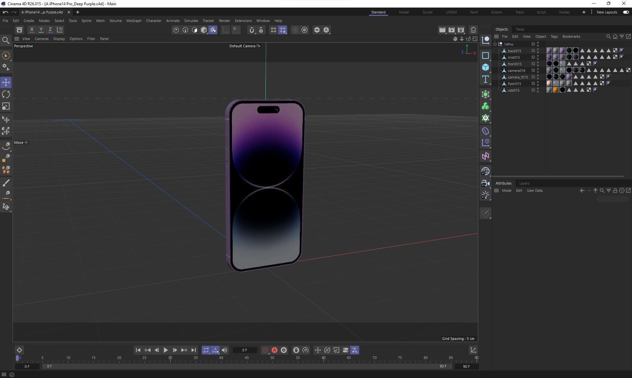Switch to the Sculpt layout tab

427,12
